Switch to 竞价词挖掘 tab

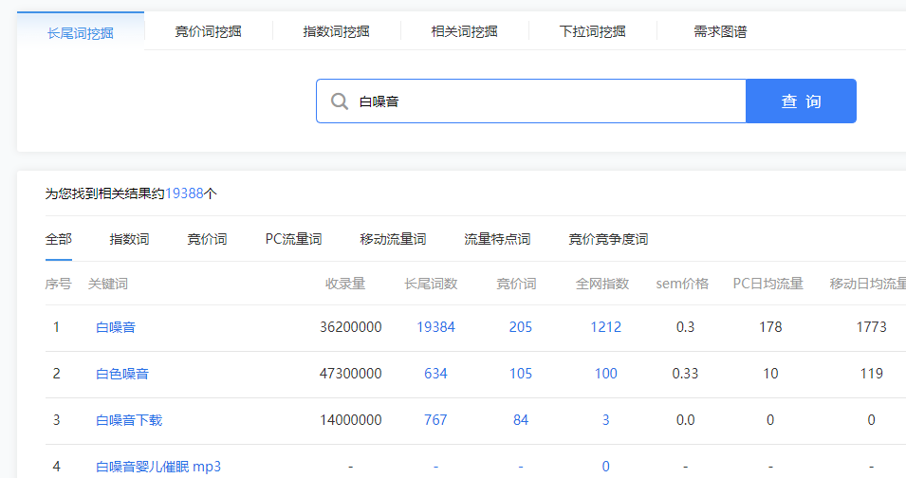208,31
